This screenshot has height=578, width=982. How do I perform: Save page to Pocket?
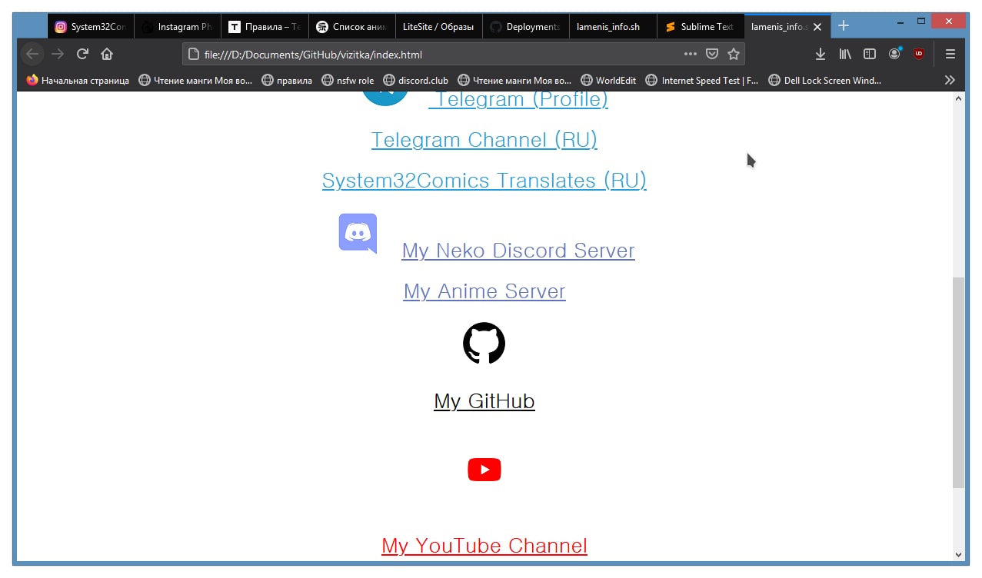[712, 54]
